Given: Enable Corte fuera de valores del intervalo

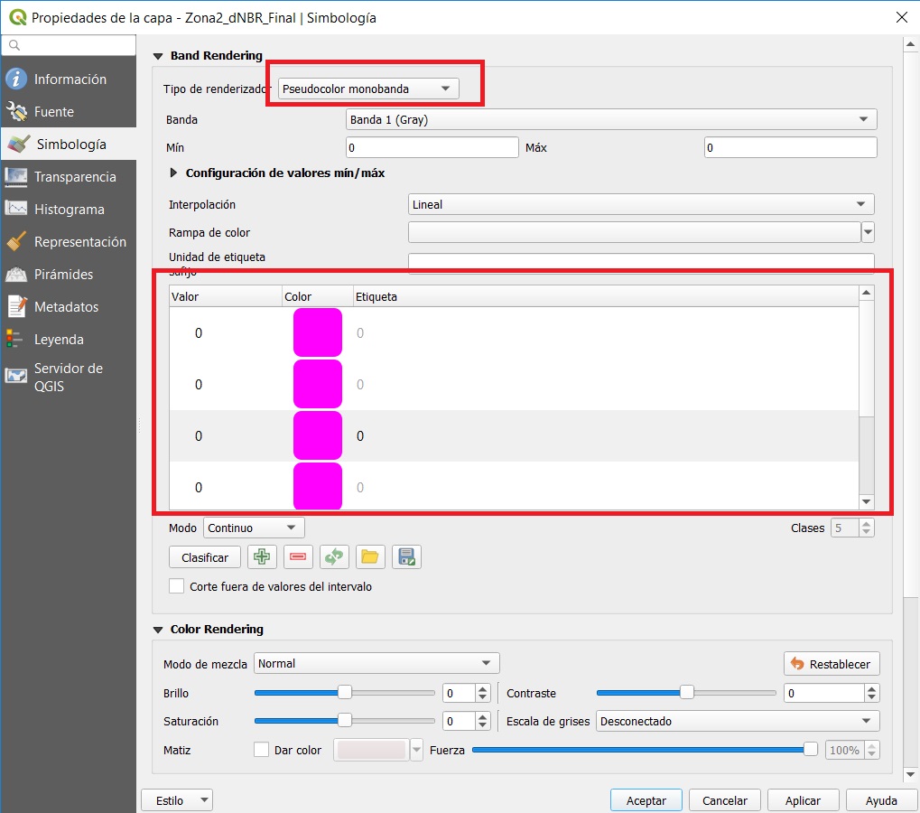Looking at the screenshot, I should click(x=177, y=586).
